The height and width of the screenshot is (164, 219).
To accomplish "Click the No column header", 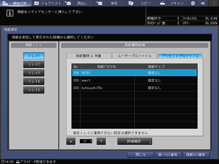I will (x=76, y=67).
